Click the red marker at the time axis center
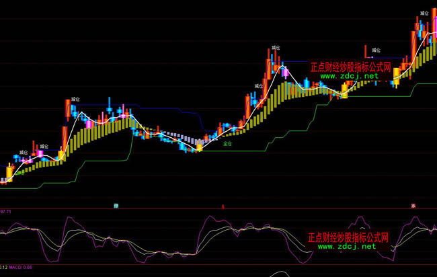Screen dimensions: 437x277 [223, 204]
